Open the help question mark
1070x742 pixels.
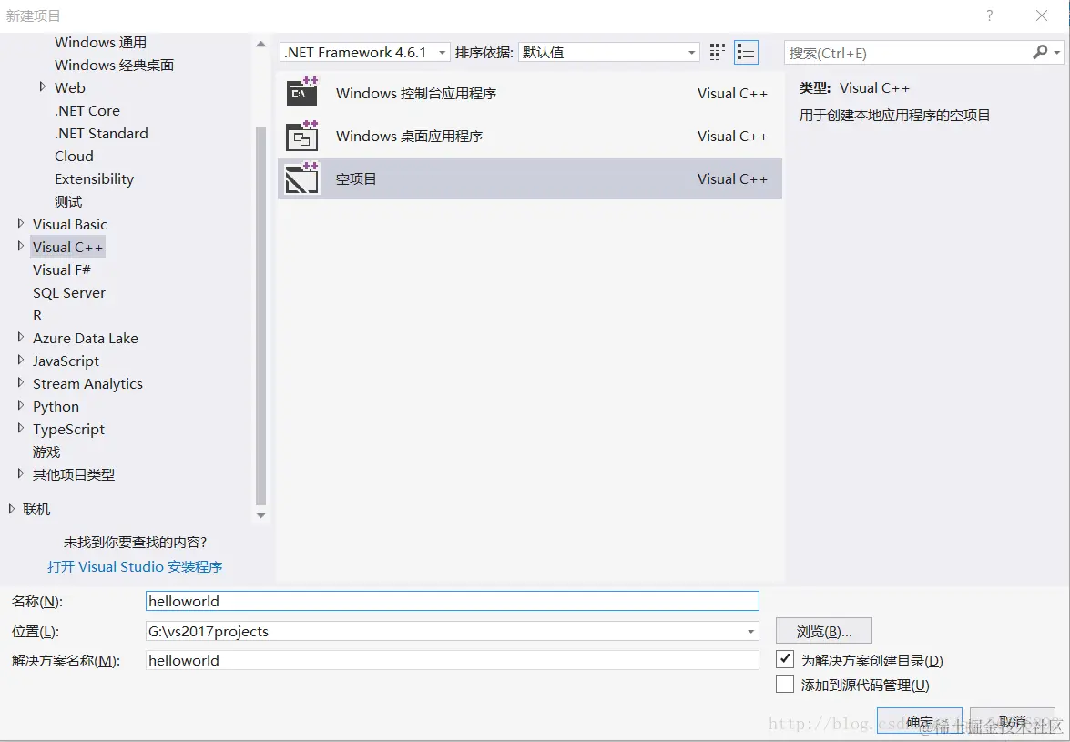(990, 15)
